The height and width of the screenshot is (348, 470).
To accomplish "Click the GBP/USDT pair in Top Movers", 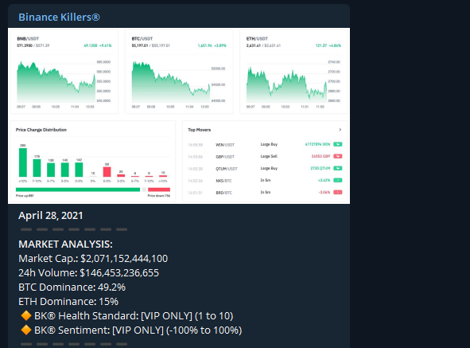I will 225,157.
